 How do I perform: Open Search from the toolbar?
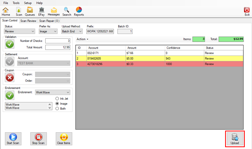pos(67,11)
